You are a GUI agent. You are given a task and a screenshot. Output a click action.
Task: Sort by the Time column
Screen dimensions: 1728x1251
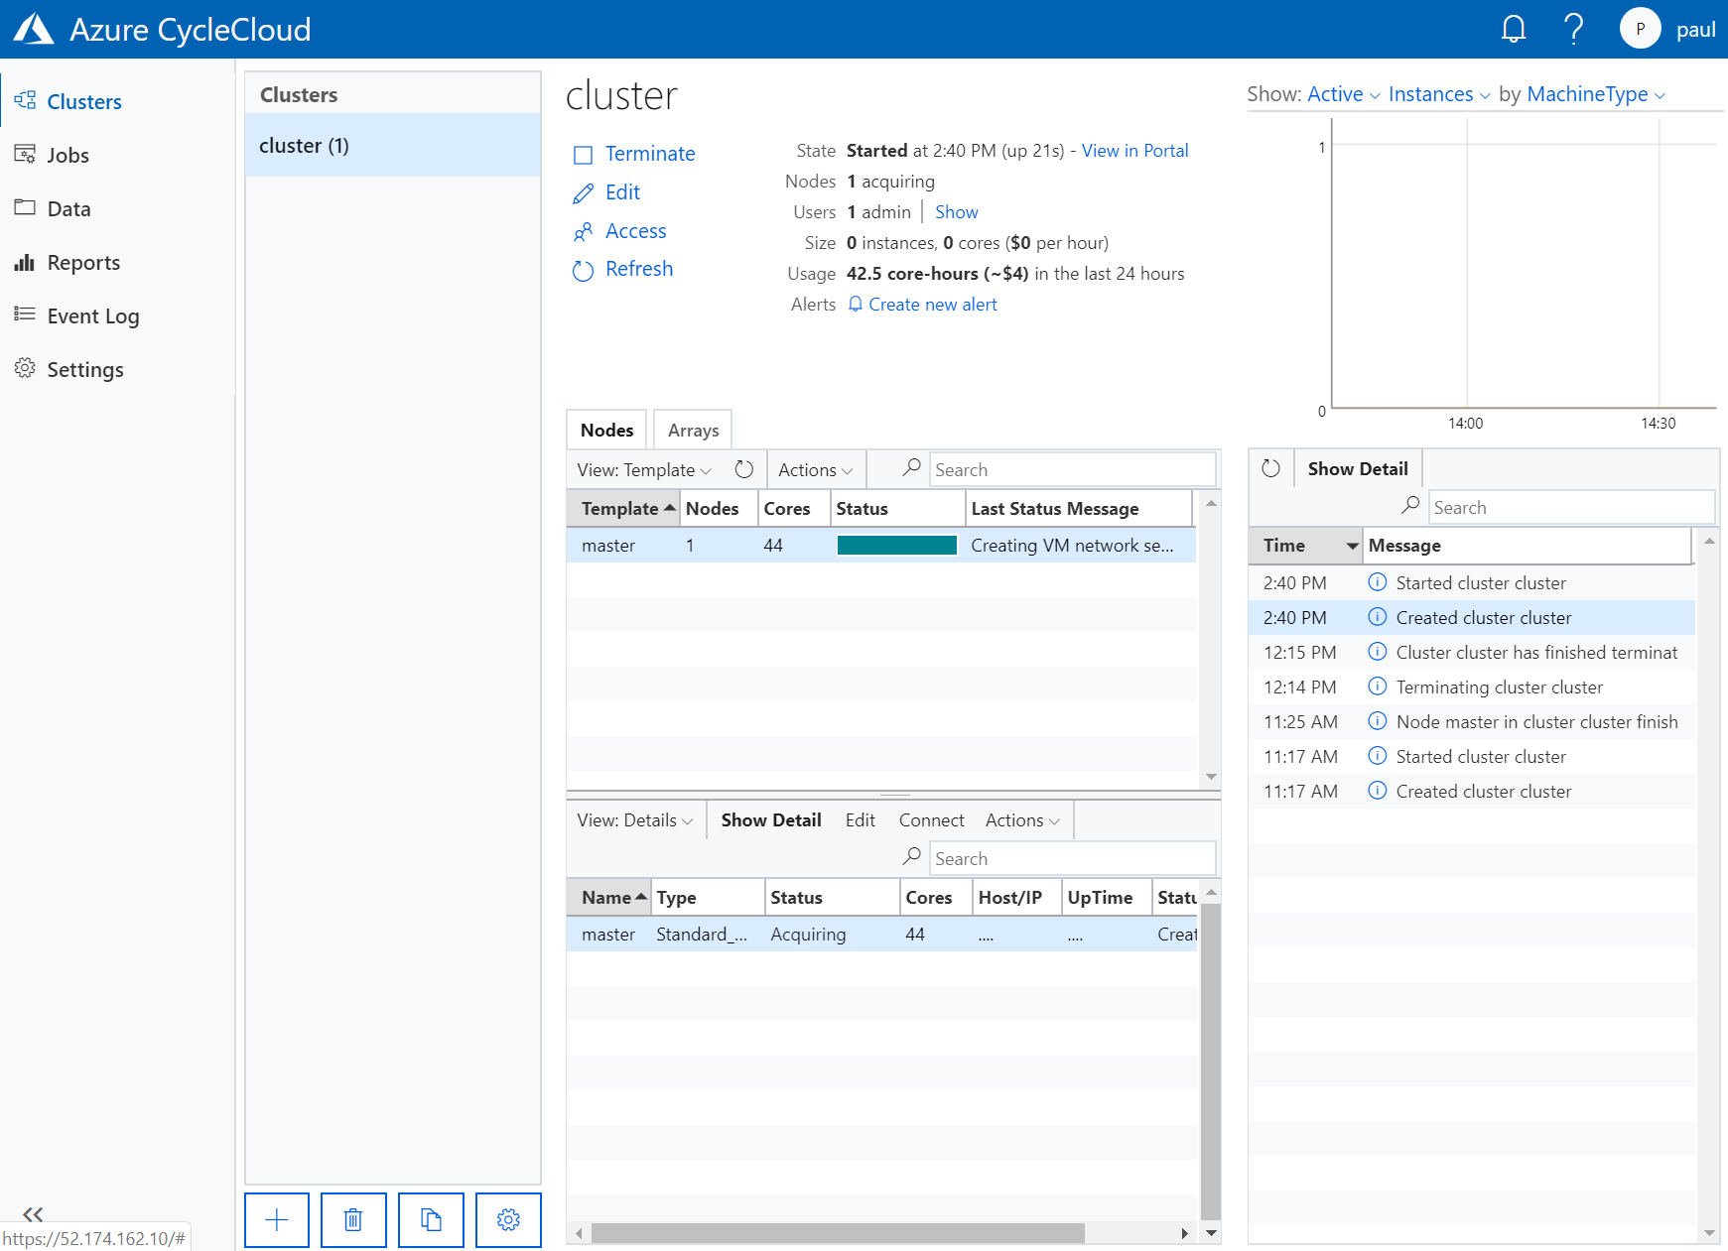click(x=1304, y=545)
